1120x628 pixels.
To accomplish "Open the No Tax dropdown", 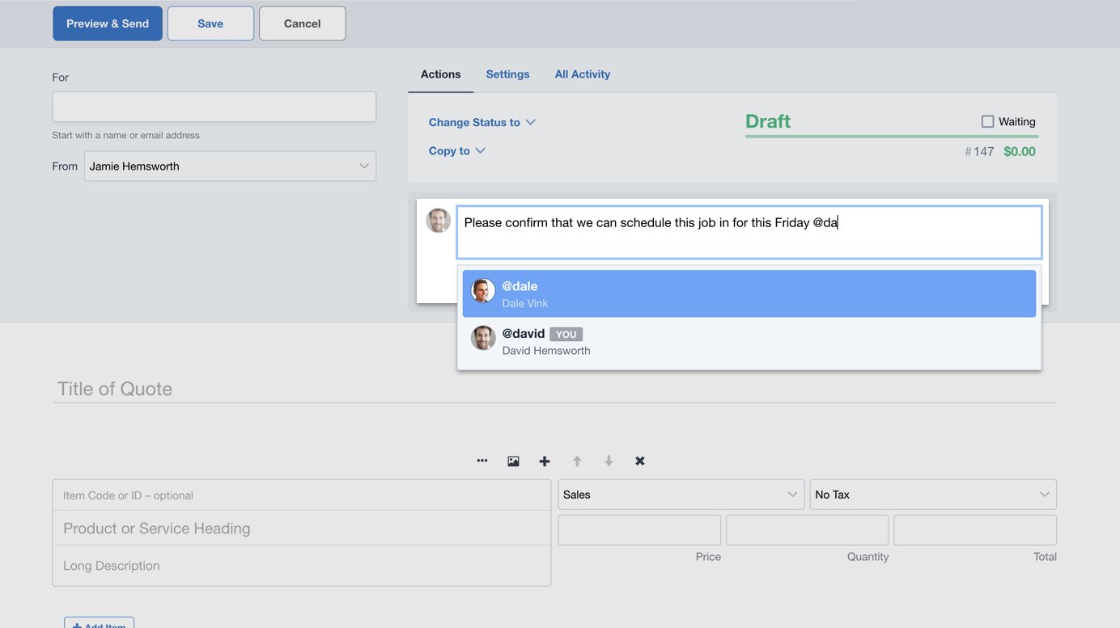I will point(932,494).
